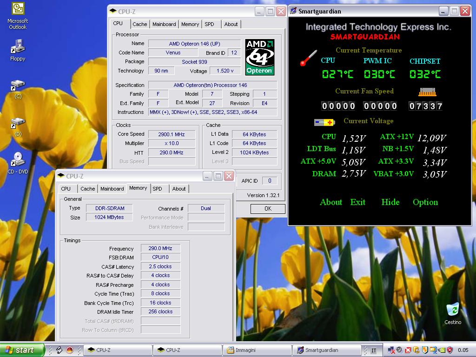The height and width of the screenshot is (357, 476).
Task: Select the Cestino recycle bin icon
Action: 453,313
